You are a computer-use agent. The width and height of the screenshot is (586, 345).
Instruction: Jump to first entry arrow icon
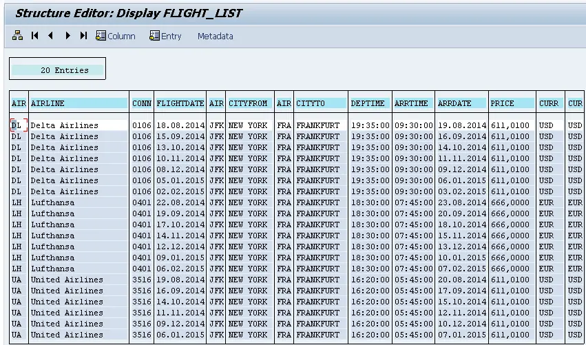[34, 36]
